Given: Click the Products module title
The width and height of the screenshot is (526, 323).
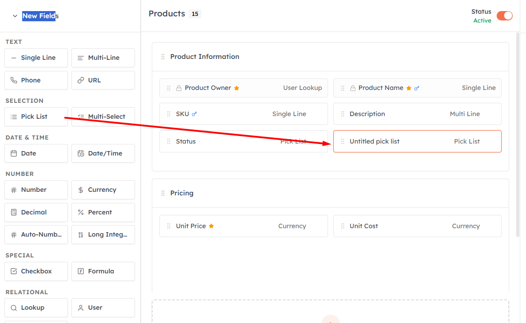Looking at the screenshot, I should [167, 14].
